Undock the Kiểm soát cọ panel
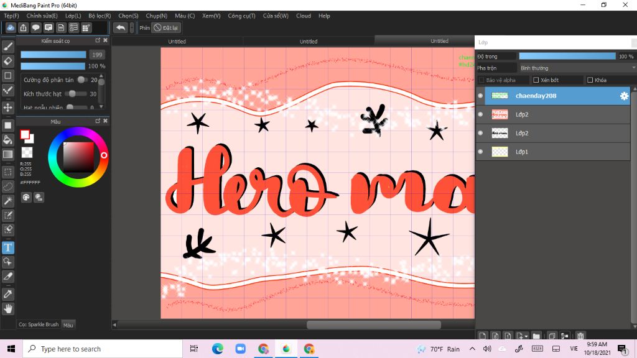This screenshot has width=637, height=358. (98, 40)
